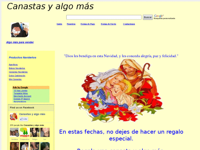Open the Bolsos Navideños category
200x150 pixels.
coord(17,68)
